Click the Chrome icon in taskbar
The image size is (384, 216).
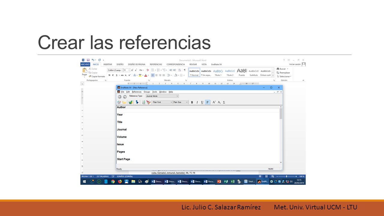[x=113, y=181]
